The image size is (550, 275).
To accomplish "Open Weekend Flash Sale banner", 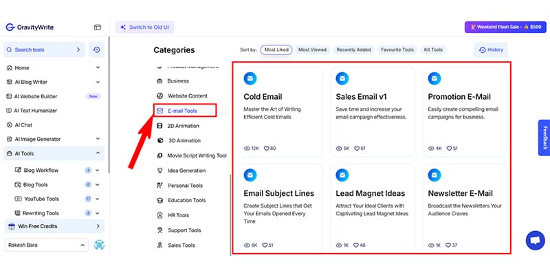I will pos(505,27).
